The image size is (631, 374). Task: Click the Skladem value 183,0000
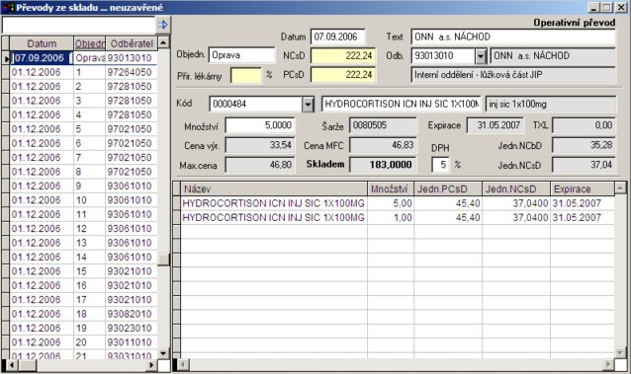point(383,164)
